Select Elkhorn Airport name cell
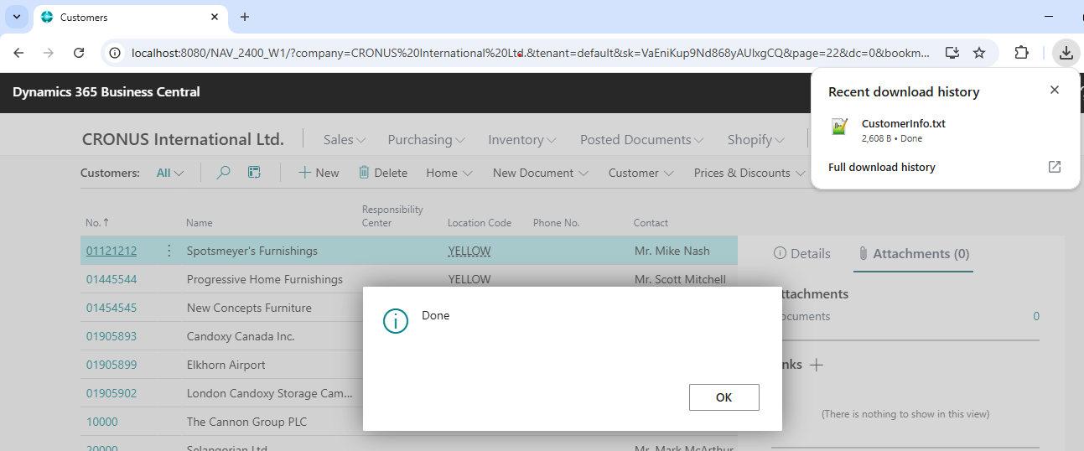1084x451 pixels. (226, 365)
